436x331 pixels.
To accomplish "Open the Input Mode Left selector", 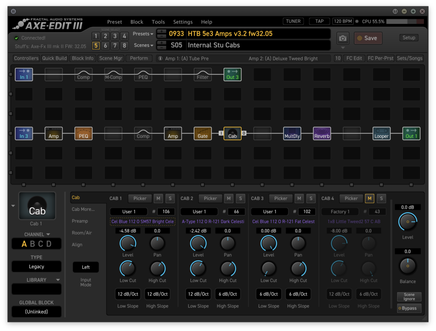I will click(86, 267).
